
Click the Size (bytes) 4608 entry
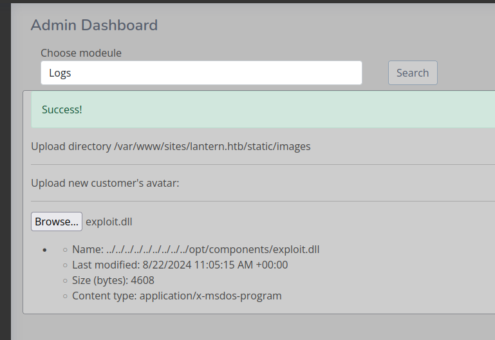tap(113, 280)
